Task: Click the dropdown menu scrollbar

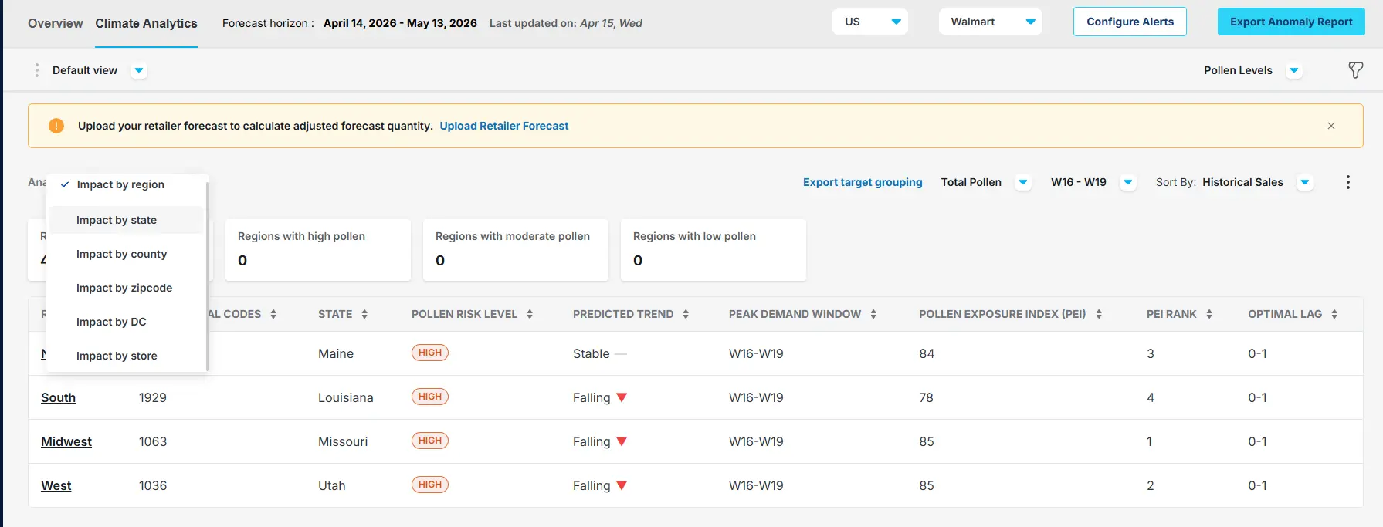Action: 208,276
